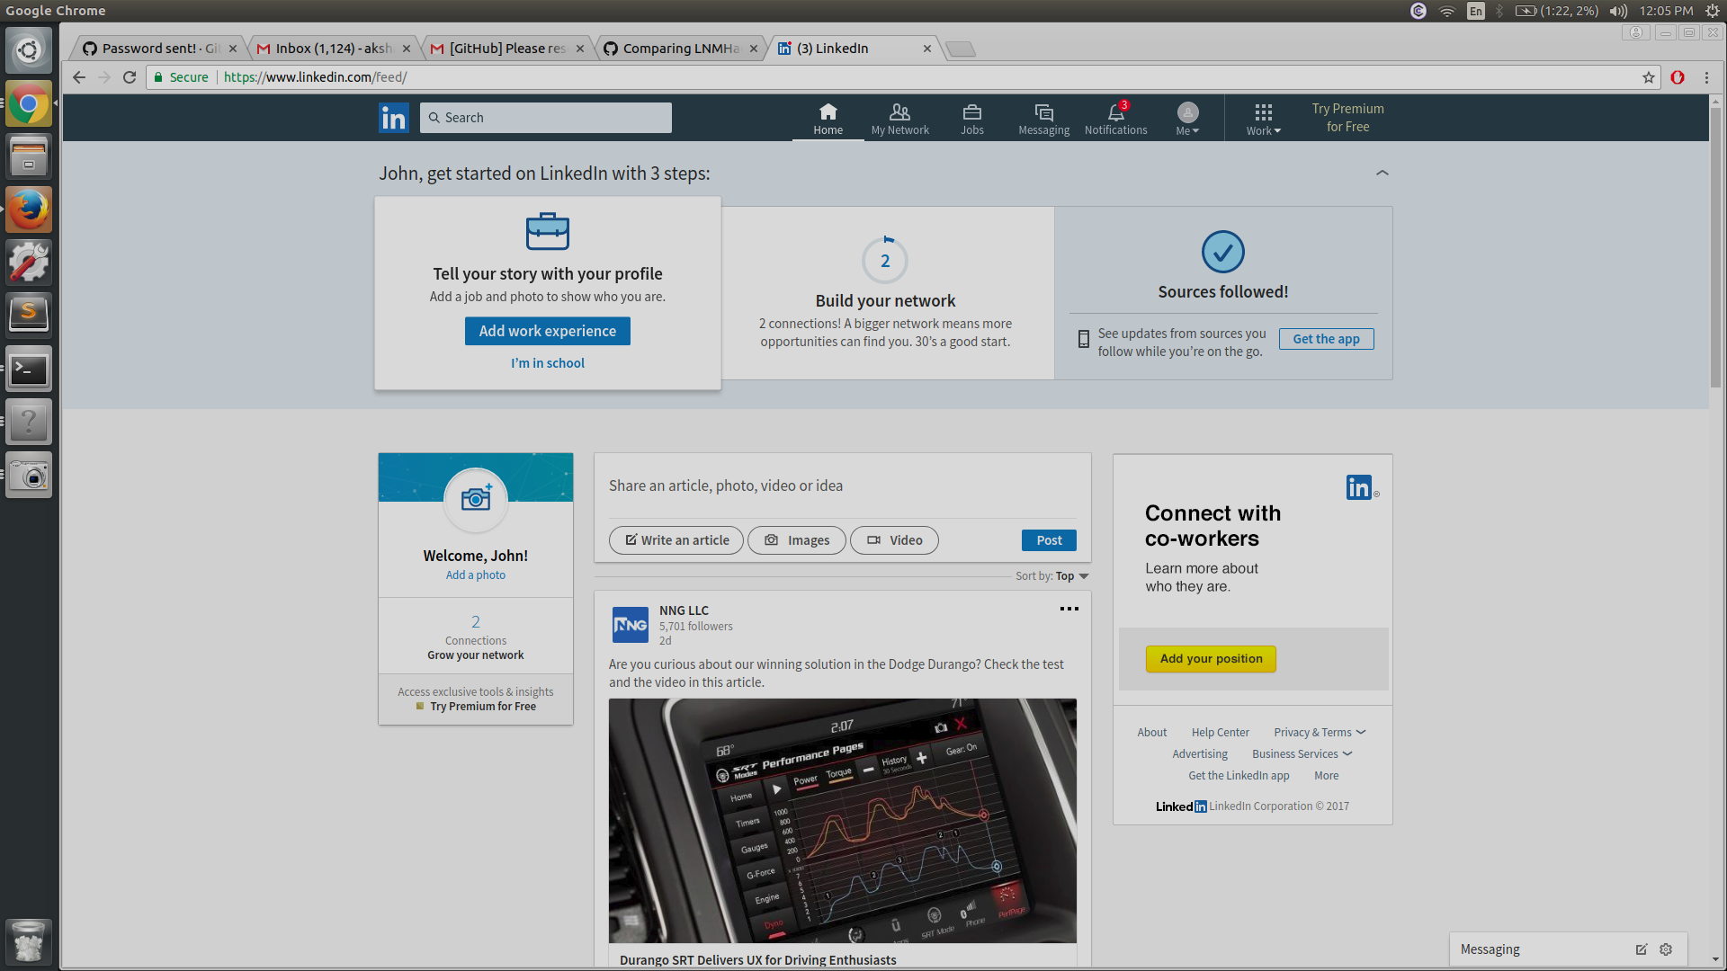
Task: Switch to the Gmail Inbox tab
Action: [333, 49]
